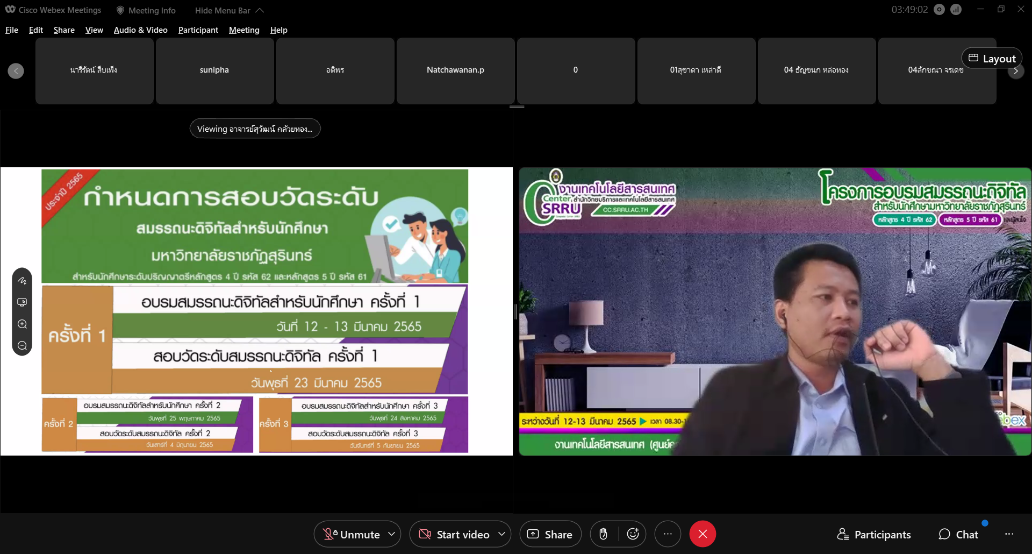The height and width of the screenshot is (554, 1032).
Task: Click the red leave meeting button
Action: (702, 534)
